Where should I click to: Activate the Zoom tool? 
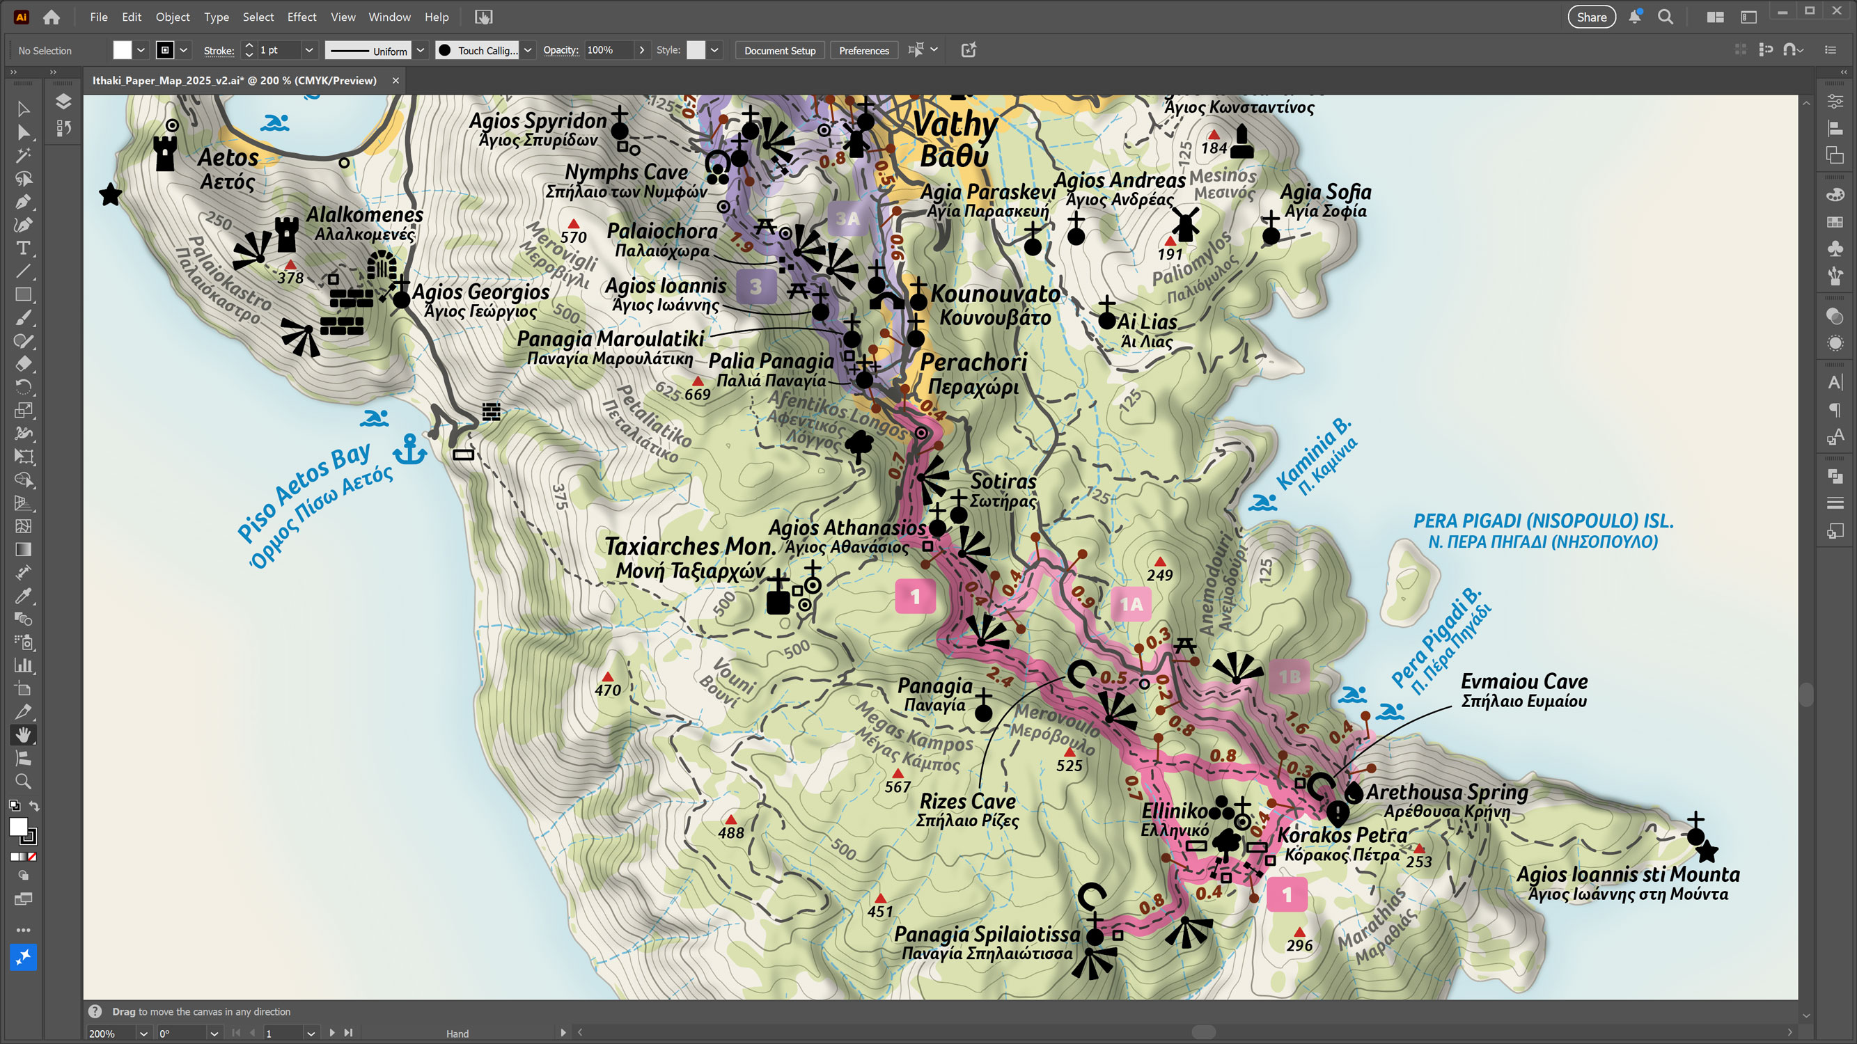[24, 780]
